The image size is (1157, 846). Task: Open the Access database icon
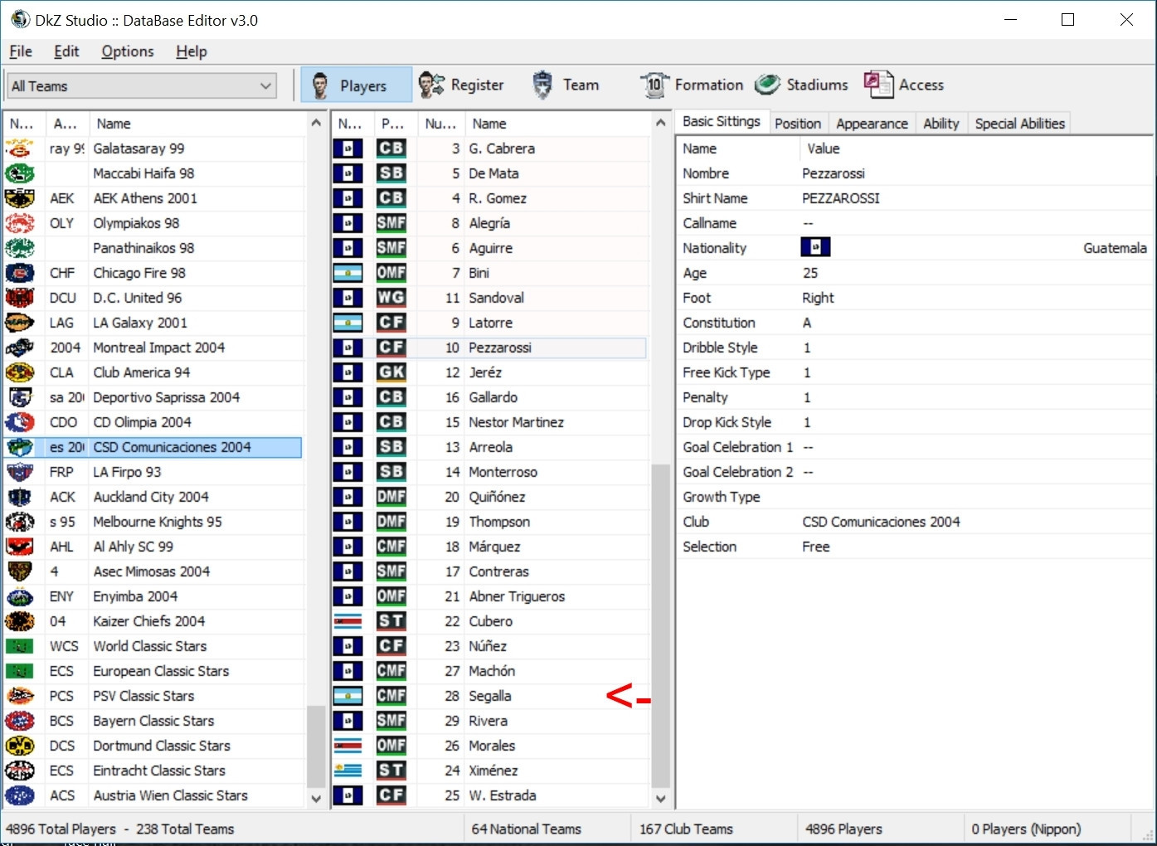878,85
